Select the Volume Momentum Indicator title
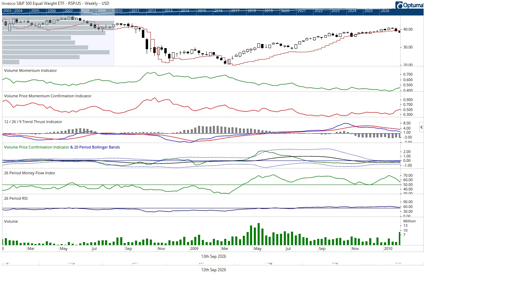This screenshot has width=529, height=297. coord(30,70)
